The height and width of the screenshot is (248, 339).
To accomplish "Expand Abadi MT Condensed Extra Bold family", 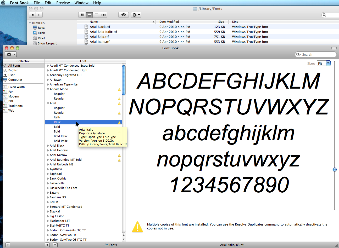I will click(48, 66).
